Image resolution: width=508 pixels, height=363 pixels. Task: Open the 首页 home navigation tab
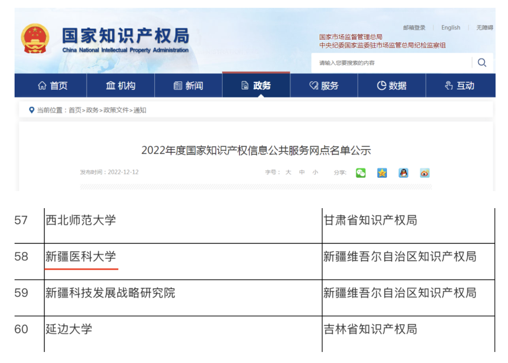(x=53, y=86)
